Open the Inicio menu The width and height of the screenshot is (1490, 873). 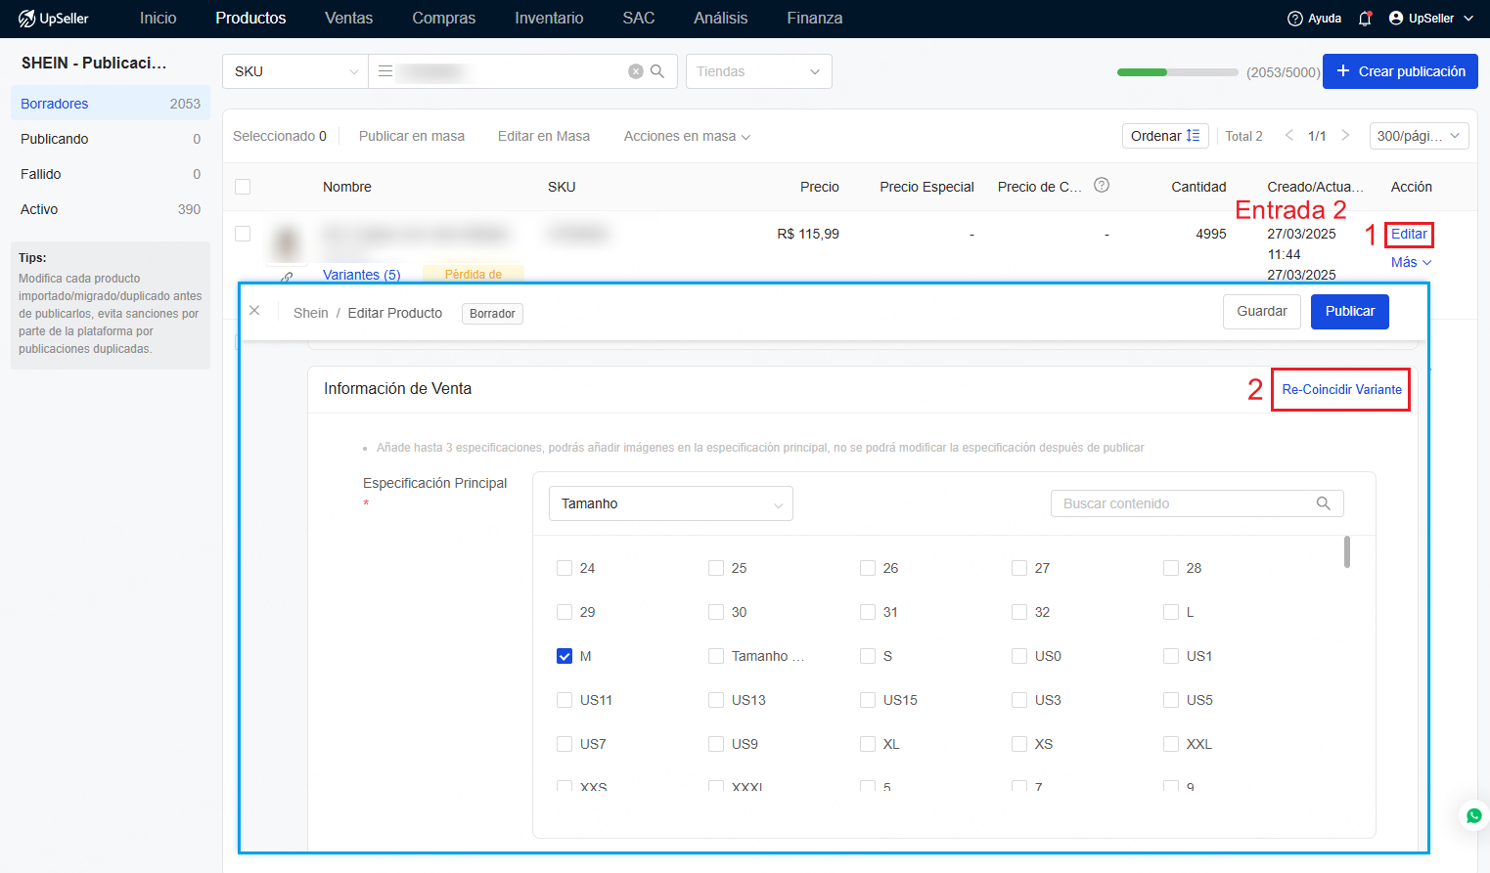click(158, 19)
